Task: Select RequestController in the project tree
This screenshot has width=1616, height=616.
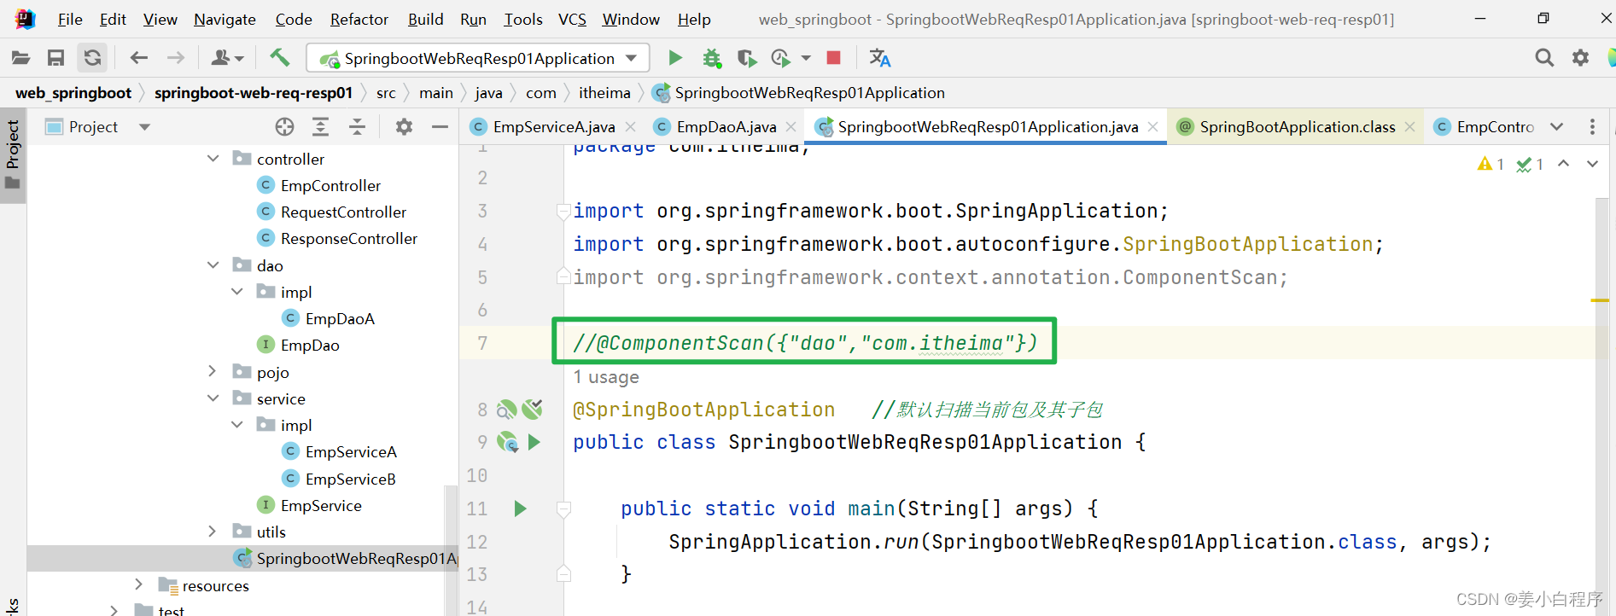Action: click(343, 212)
